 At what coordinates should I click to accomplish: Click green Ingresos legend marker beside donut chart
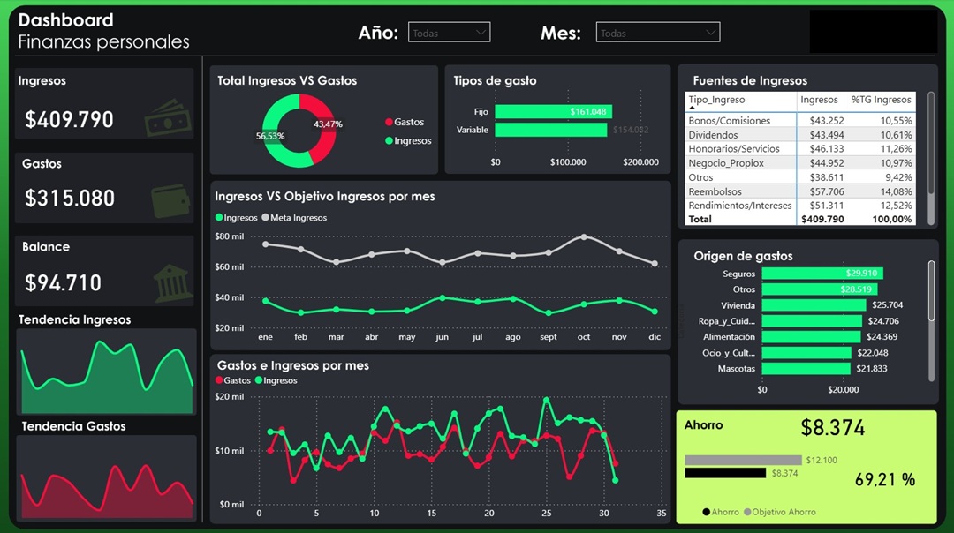[x=389, y=141]
